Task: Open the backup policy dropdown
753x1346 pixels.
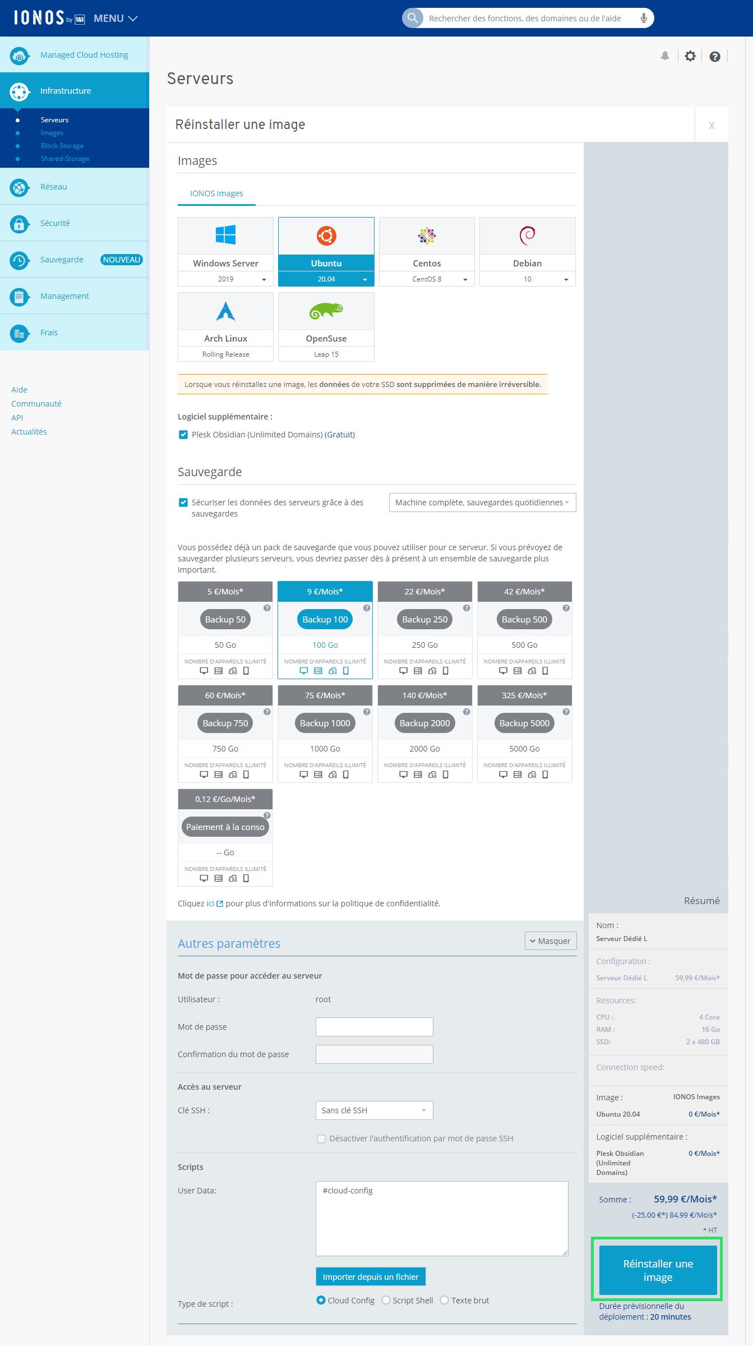Action: click(x=482, y=503)
